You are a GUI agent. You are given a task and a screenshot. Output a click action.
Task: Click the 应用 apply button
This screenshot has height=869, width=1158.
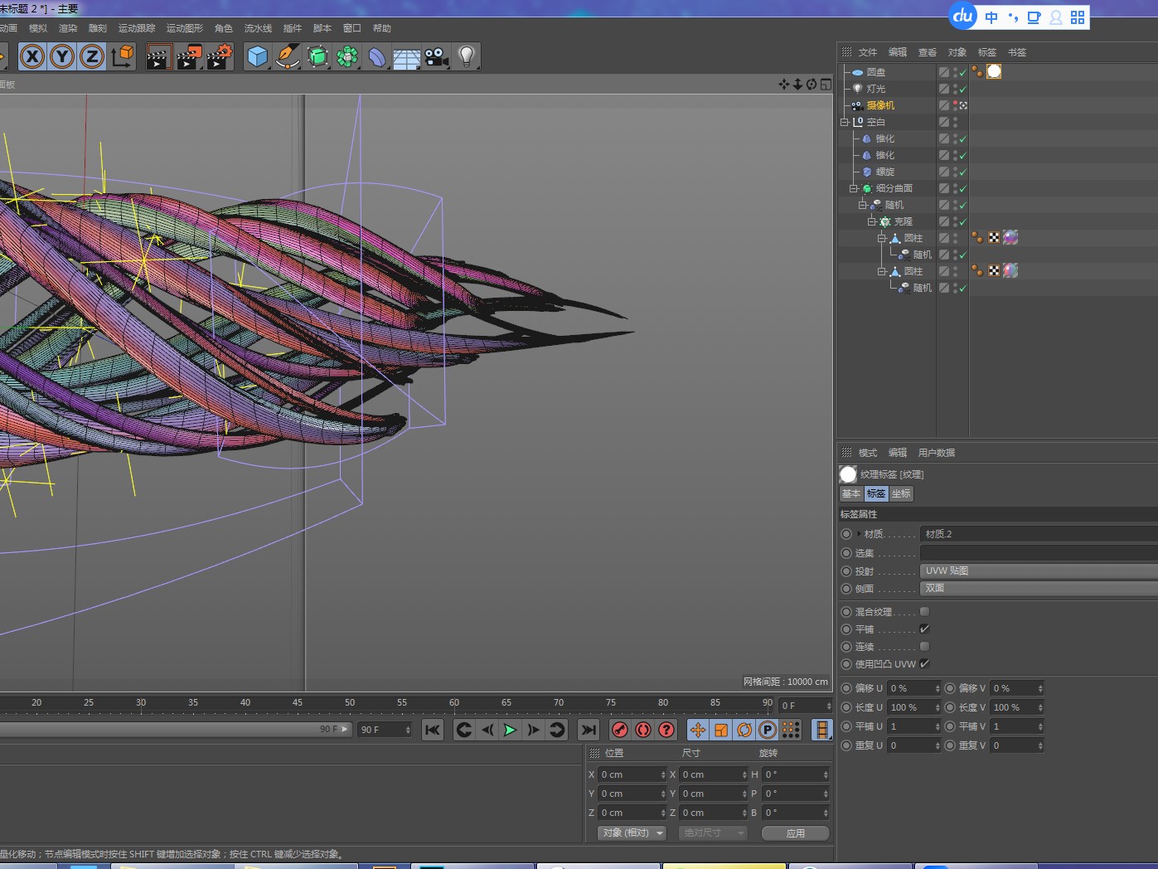tap(795, 833)
